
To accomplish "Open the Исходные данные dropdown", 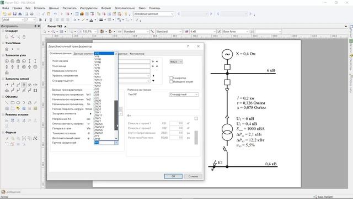I will (x=172, y=14).
